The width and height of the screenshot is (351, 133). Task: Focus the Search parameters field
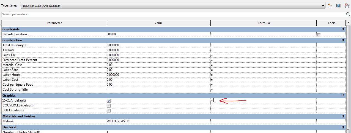point(173,14)
